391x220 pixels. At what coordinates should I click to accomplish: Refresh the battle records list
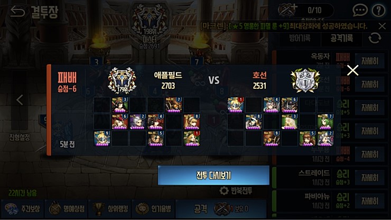click(x=375, y=38)
